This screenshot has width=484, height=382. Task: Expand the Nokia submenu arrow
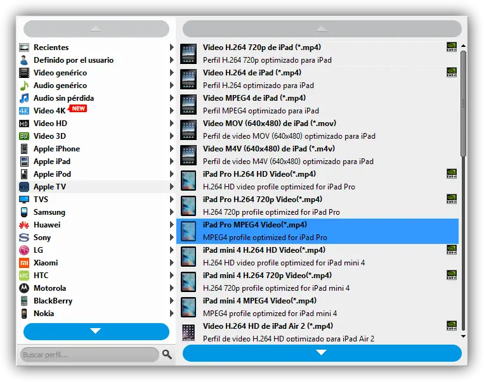pyautogui.click(x=172, y=313)
